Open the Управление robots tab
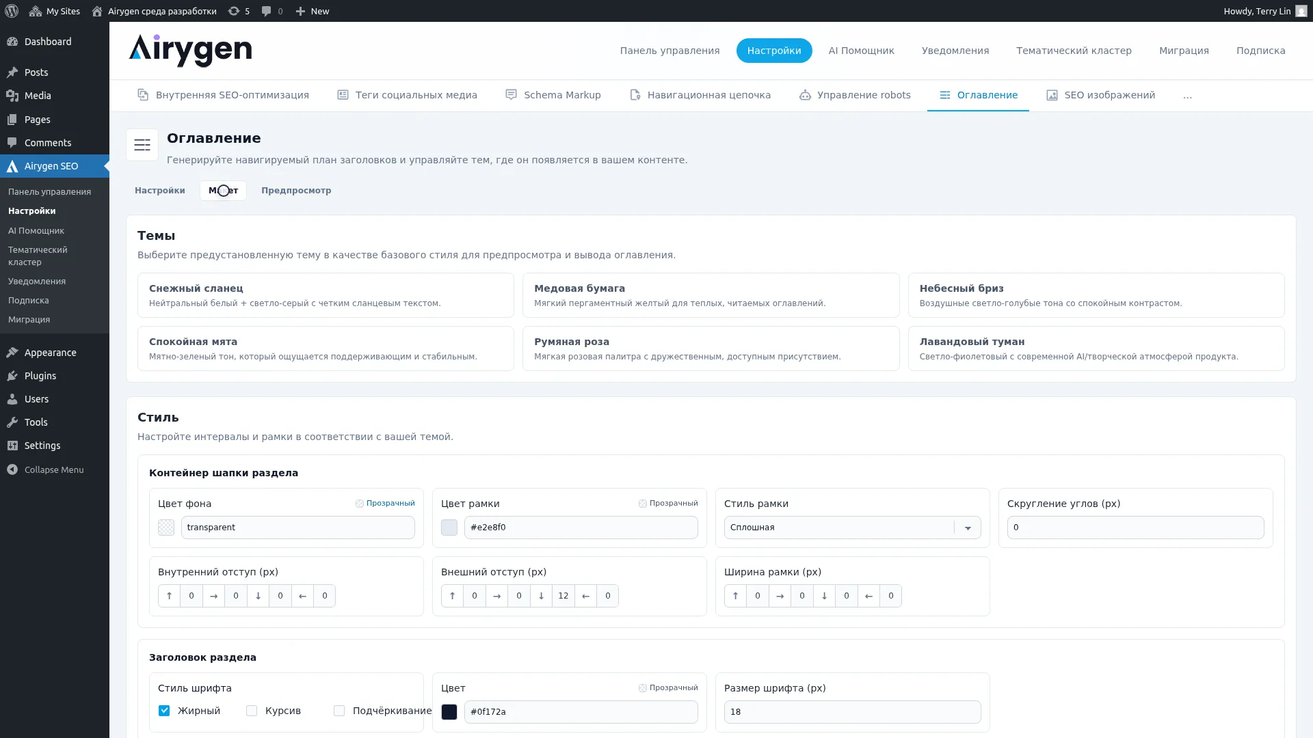Screen dimensions: 1313x738 [x=855, y=95]
